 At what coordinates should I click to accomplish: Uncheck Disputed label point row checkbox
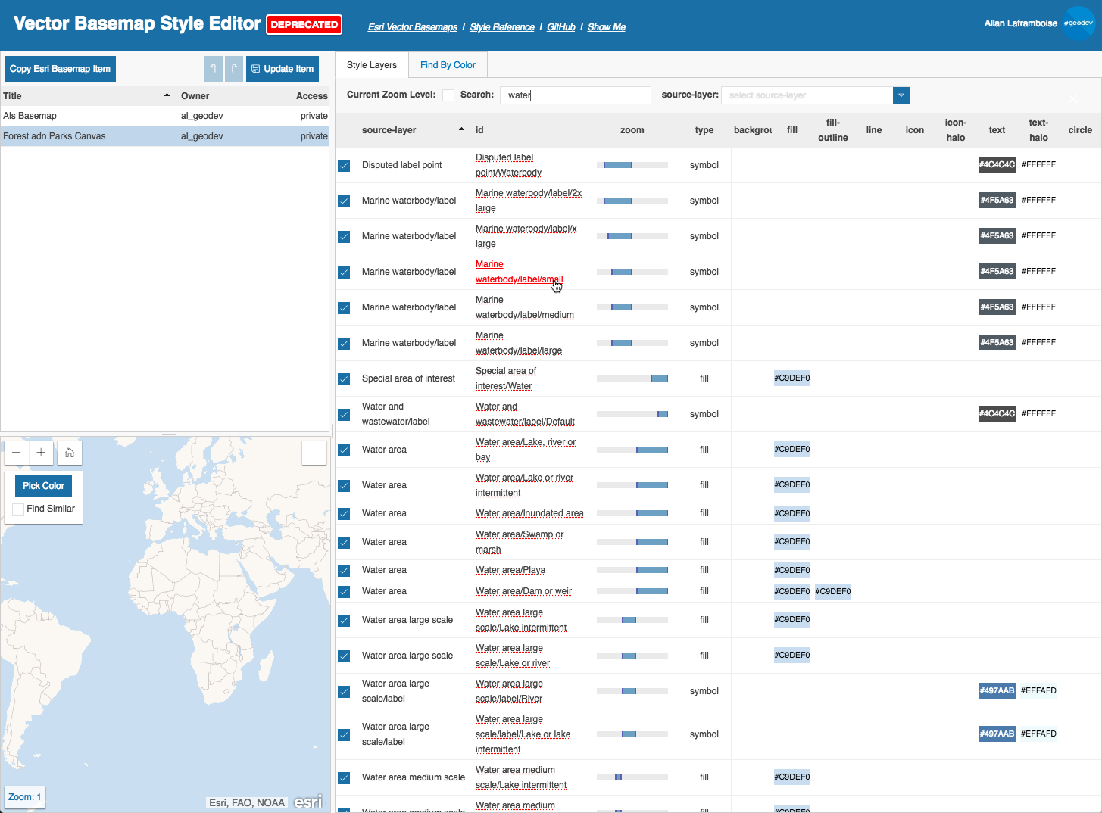(344, 165)
